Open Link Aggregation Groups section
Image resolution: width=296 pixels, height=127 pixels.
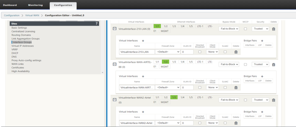(x=26, y=38)
